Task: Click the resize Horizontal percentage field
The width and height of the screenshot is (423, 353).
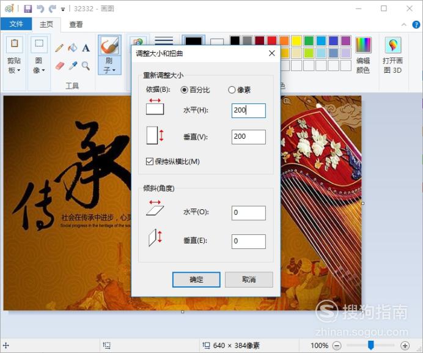Action: pos(248,111)
